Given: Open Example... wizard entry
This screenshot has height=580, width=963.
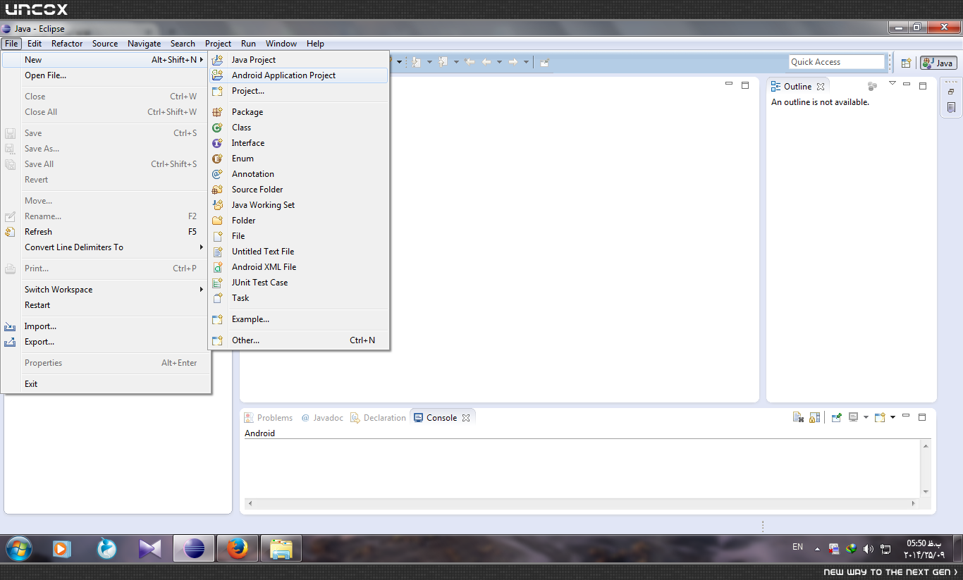Looking at the screenshot, I should [x=298, y=319].
